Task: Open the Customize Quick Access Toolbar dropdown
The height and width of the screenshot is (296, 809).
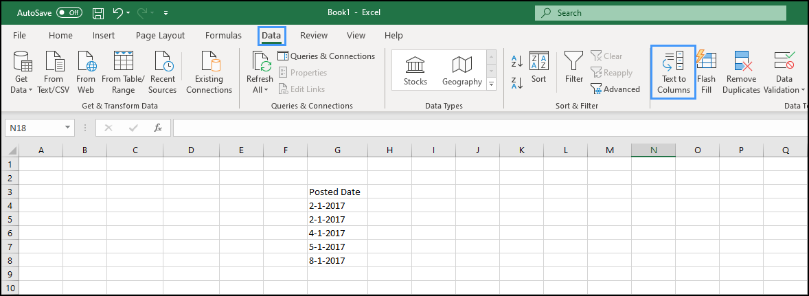Action: click(166, 13)
